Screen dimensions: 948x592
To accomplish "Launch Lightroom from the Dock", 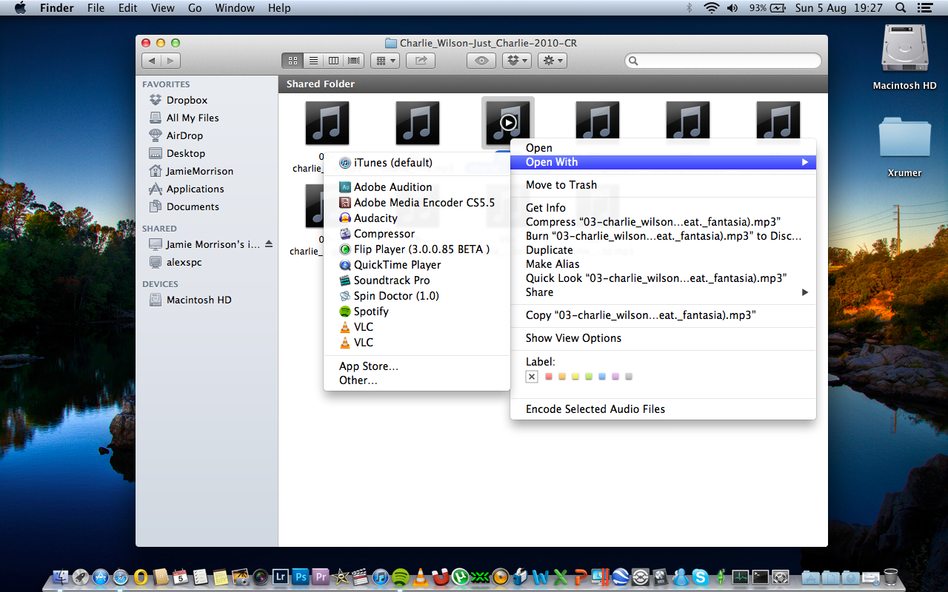I will 280,576.
